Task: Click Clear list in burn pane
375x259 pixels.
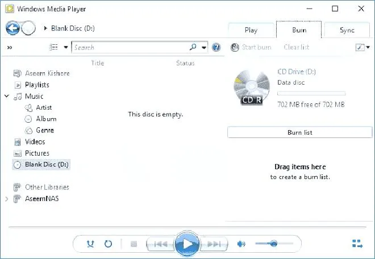Action: (297, 47)
